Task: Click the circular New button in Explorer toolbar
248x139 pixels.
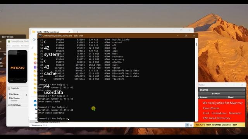Action: [x=34, y=39]
